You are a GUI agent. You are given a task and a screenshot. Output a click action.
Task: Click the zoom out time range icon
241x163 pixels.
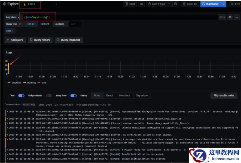(x=176, y=4)
